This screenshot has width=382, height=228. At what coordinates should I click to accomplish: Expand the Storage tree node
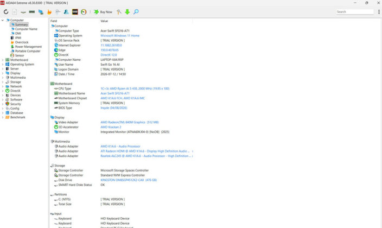tap(3, 82)
